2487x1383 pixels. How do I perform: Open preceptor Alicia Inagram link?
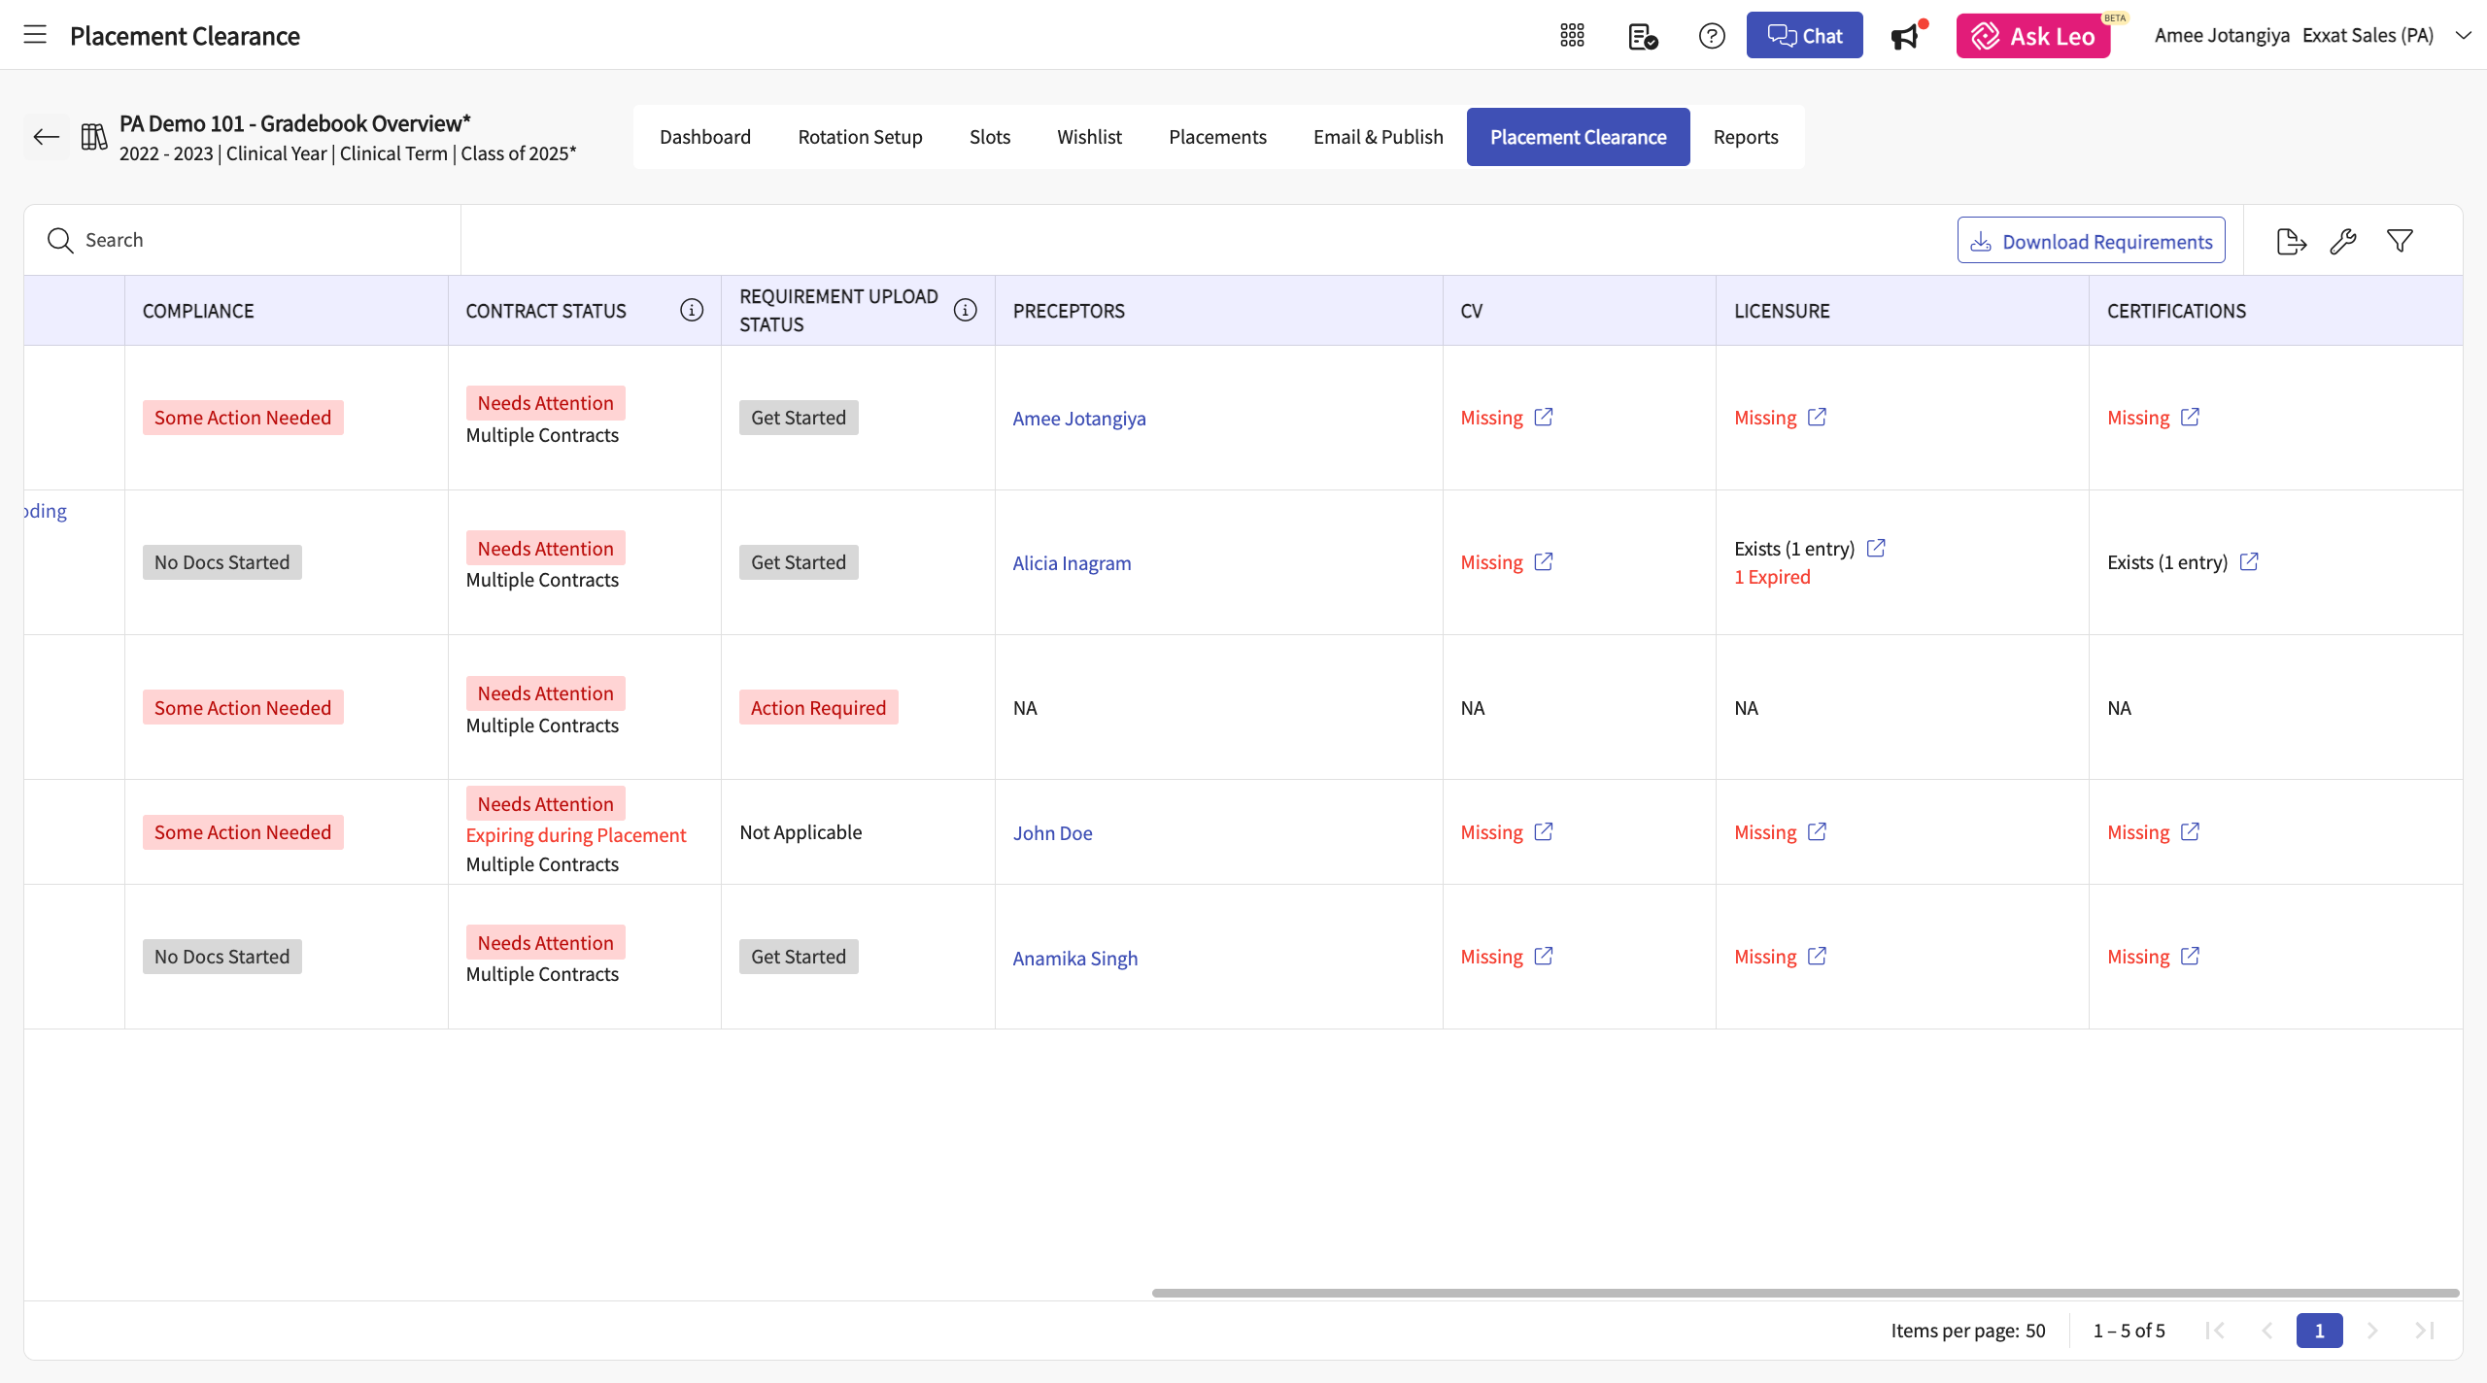pyautogui.click(x=1072, y=563)
